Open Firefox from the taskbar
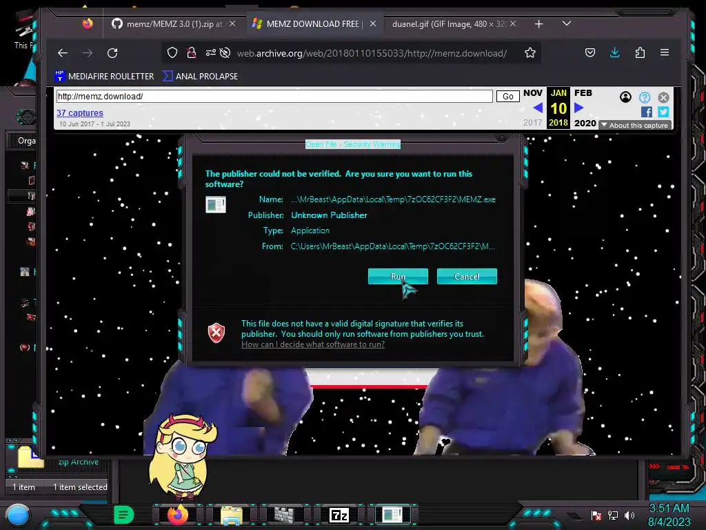 [x=177, y=515]
